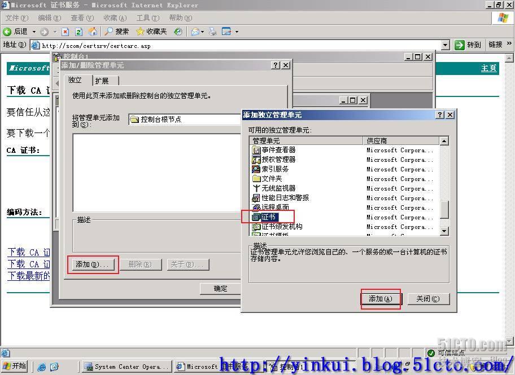The image size is (515, 375).
Task: Open the File (文件) menu
Action: 17,18
